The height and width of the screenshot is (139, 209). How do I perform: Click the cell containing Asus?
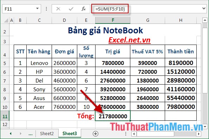(x=39, y=98)
